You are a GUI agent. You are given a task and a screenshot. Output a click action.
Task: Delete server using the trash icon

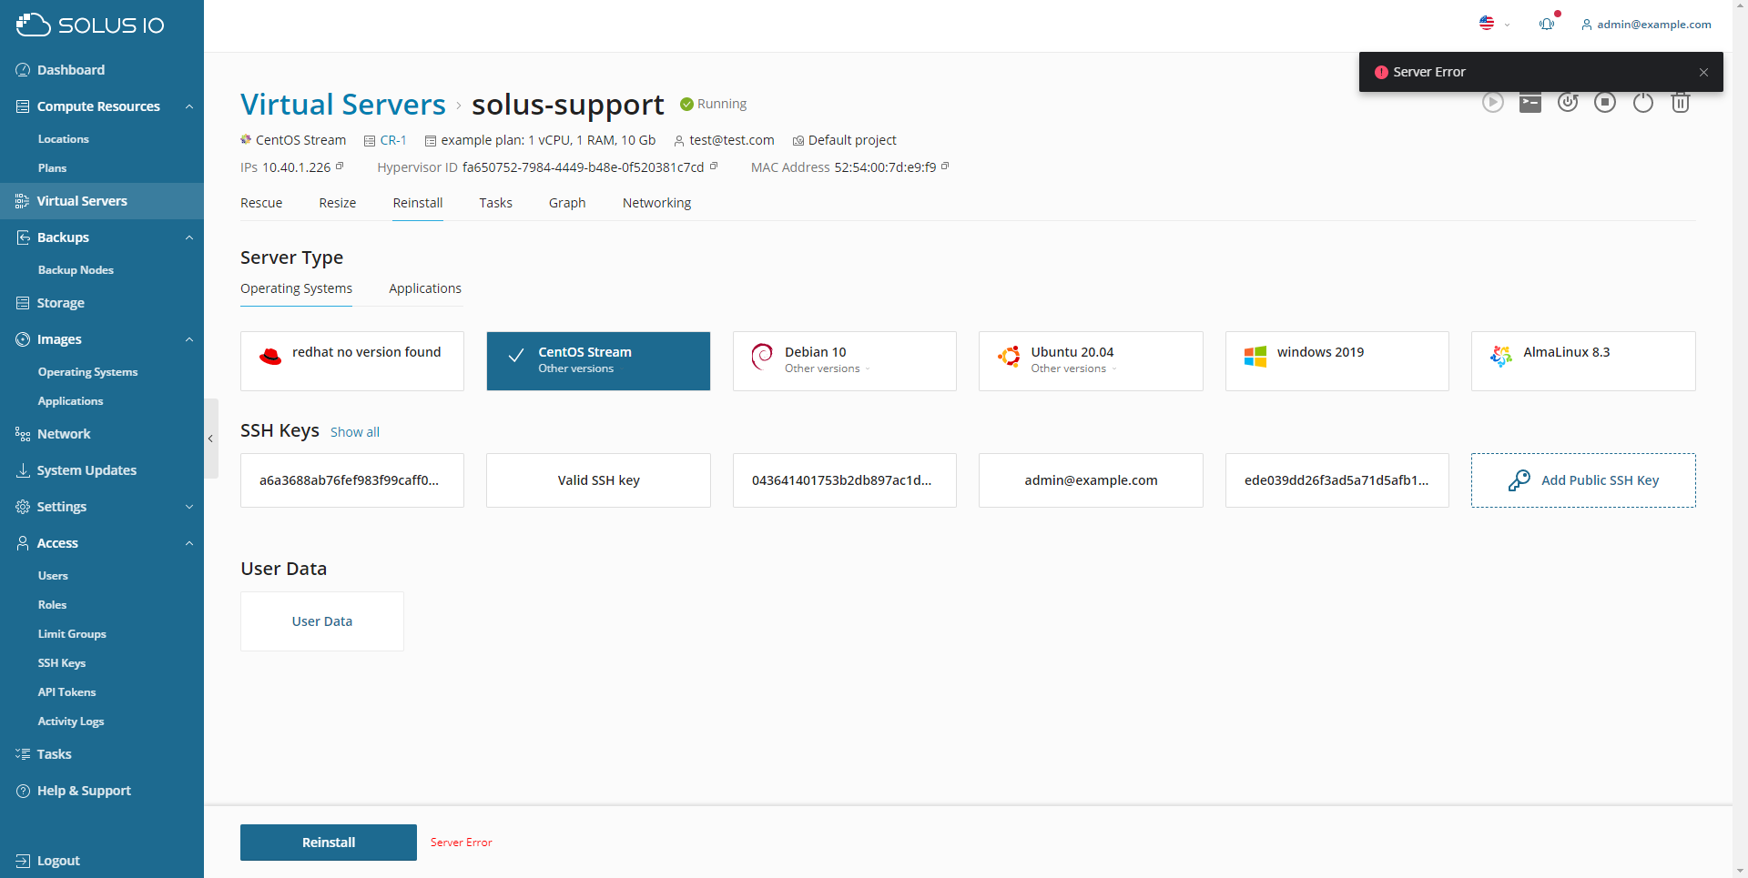point(1681,103)
